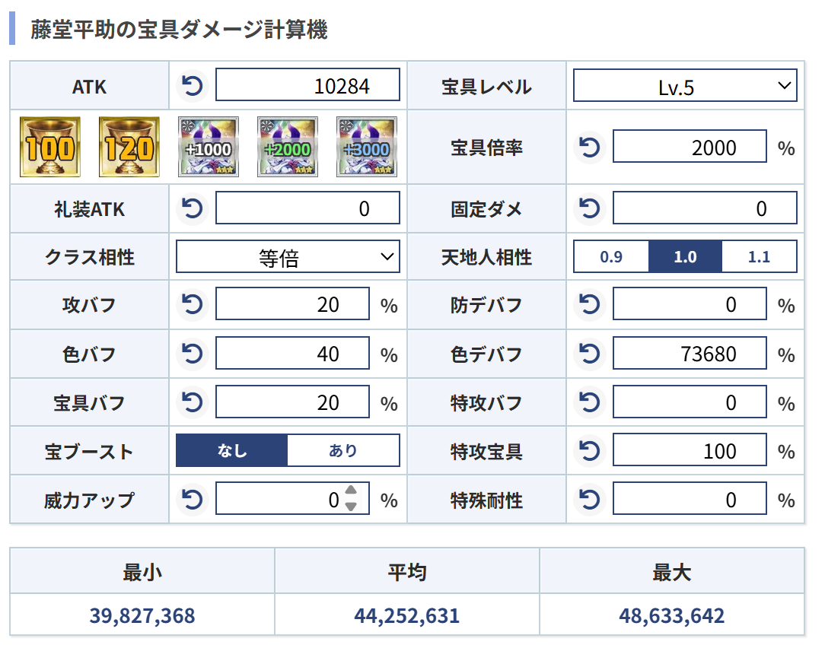Edit the ATK field showing 10284
Image resolution: width=825 pixels, height=648 pixels.
(307, 84)
